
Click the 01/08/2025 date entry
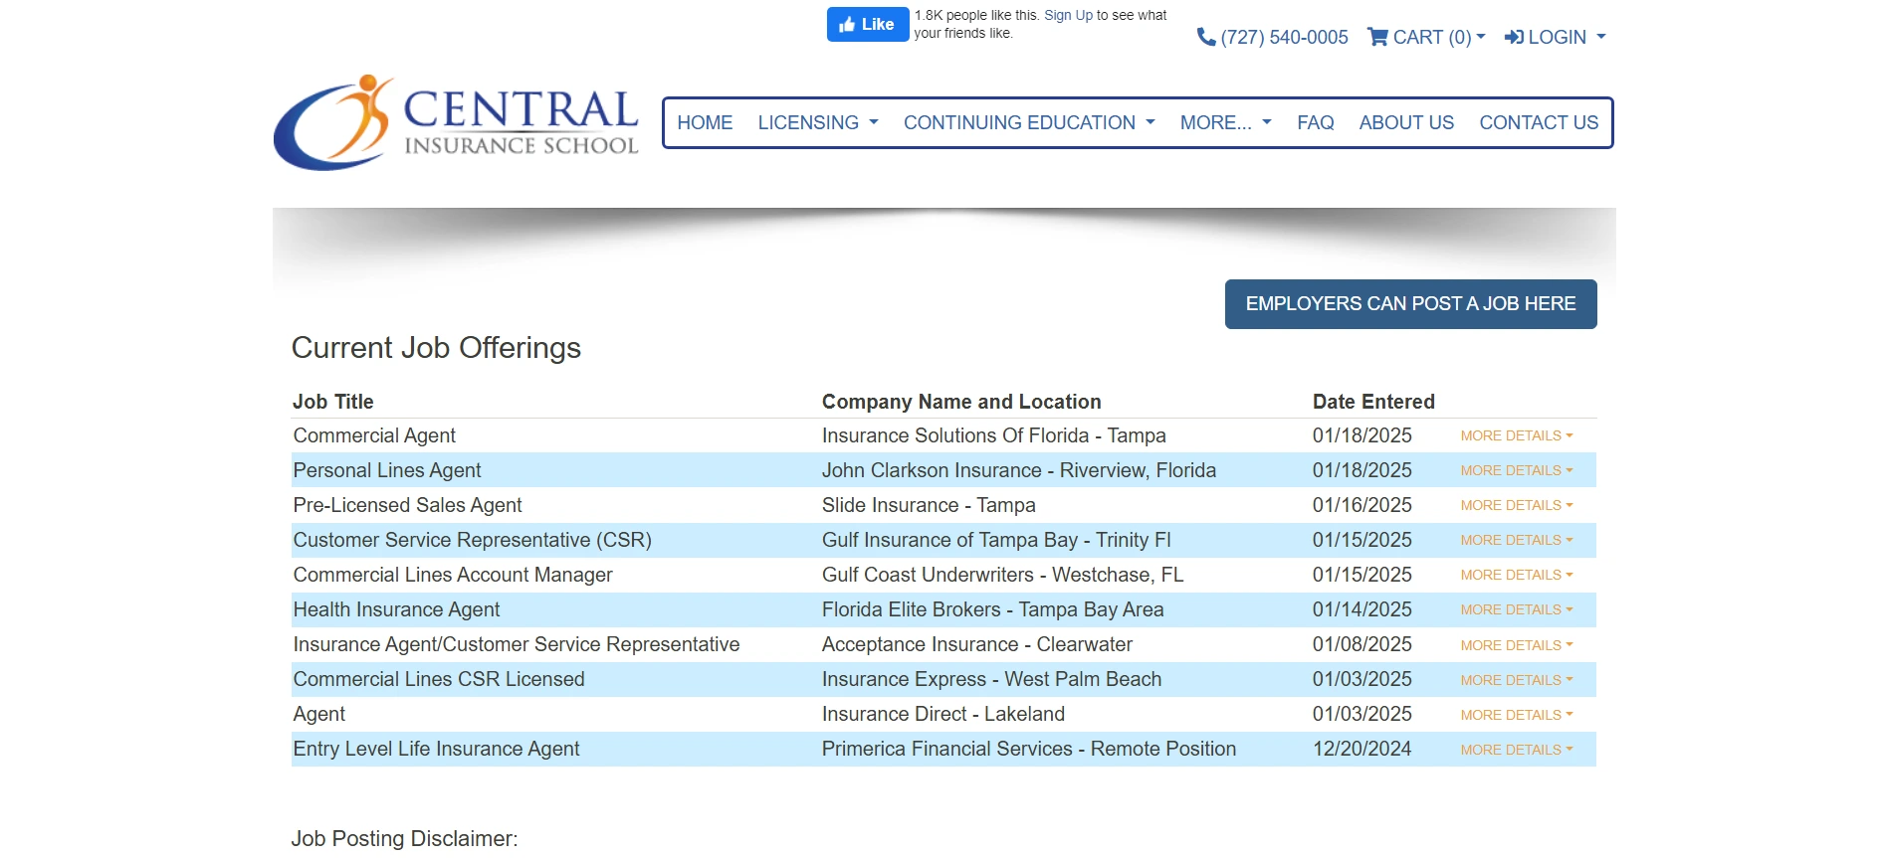pyautogui.click(x=1361, y=644)
